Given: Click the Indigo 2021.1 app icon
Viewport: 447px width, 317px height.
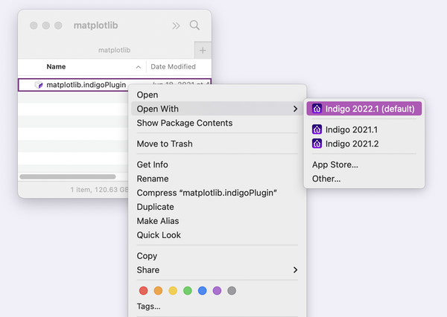Looking at the screenshot, I should (x=317, y=129).
